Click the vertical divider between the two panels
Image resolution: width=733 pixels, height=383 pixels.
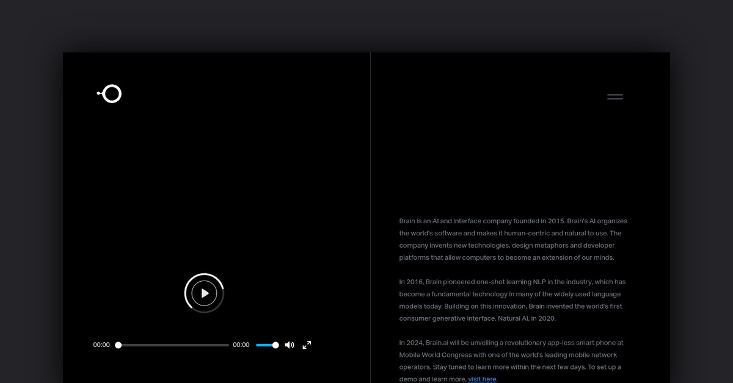coord(370,183)
